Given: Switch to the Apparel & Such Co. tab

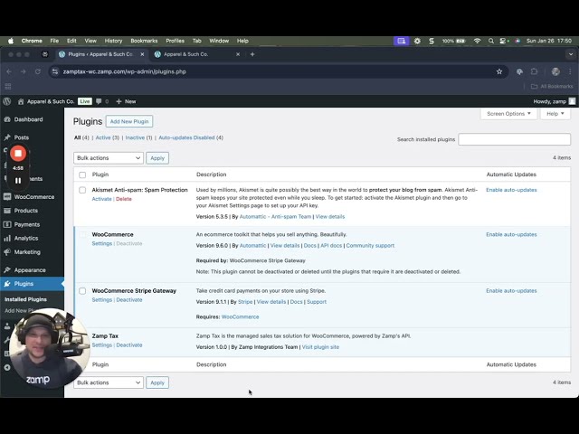Looking at the screenshot, I should point(197,54).
